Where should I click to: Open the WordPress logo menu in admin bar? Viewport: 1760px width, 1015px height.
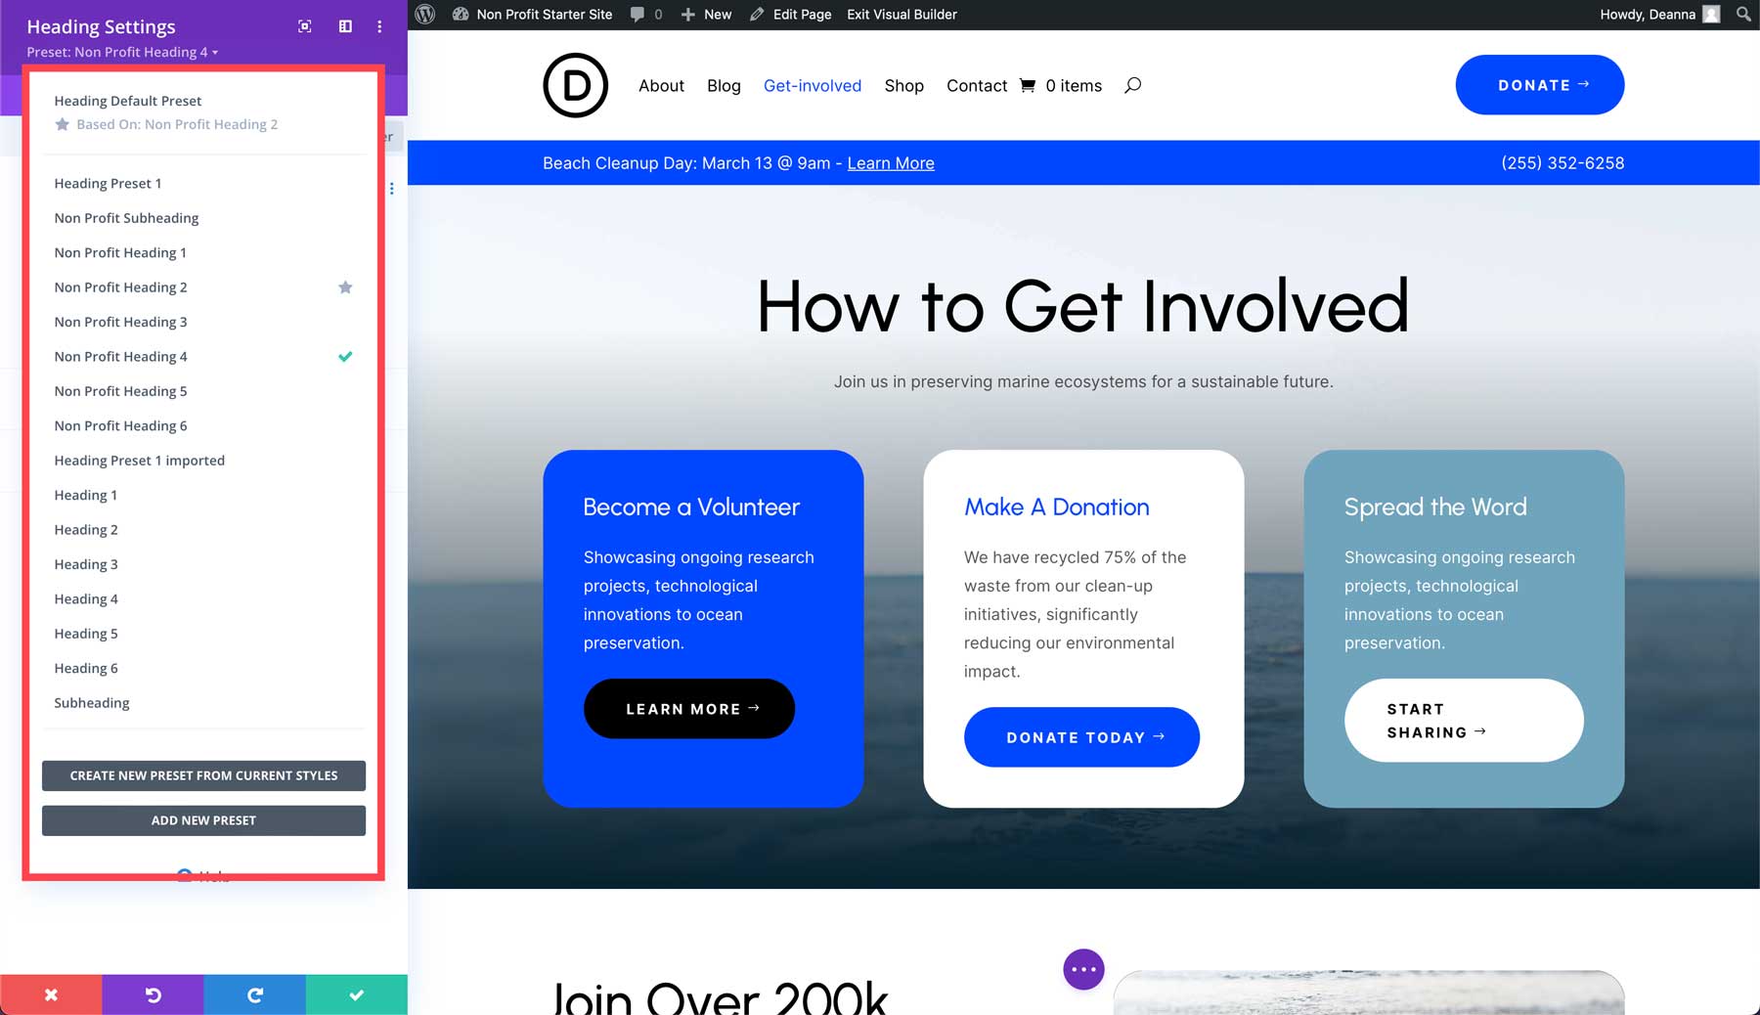click(x=423, y=14)
